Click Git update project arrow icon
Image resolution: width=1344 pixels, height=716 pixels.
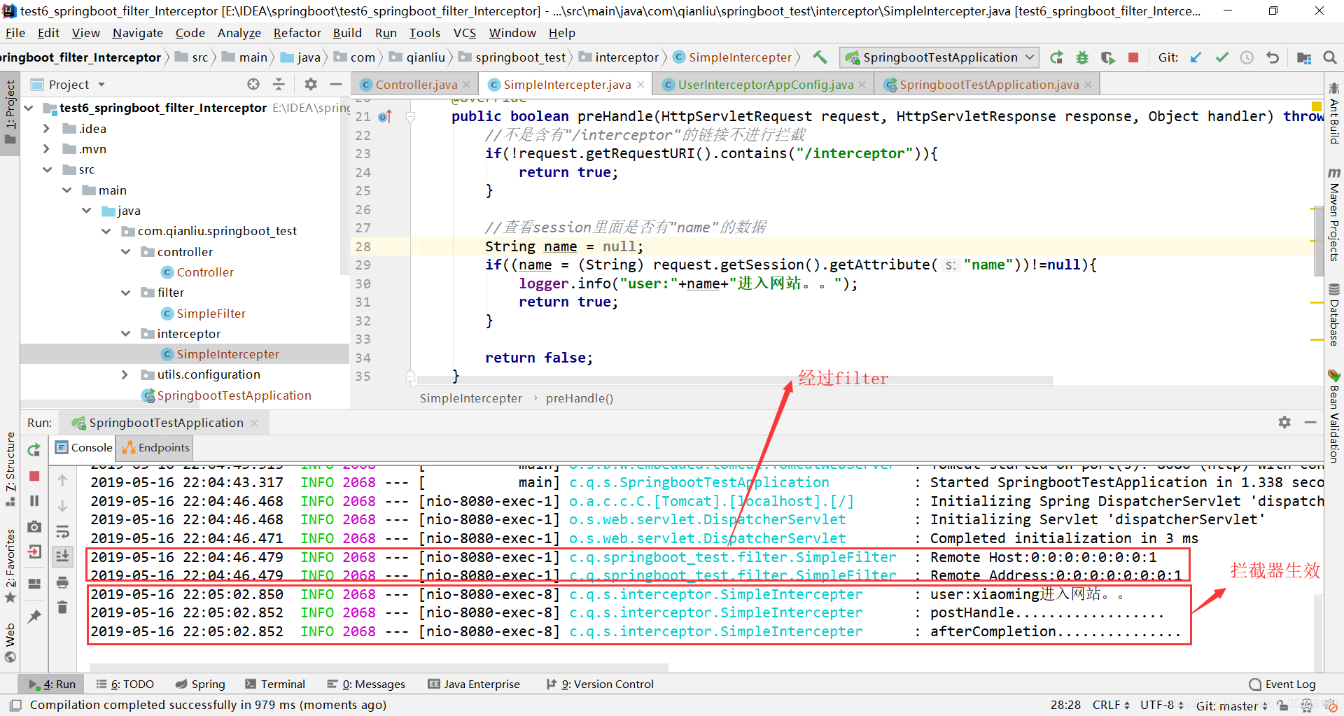coord(1196,57)
